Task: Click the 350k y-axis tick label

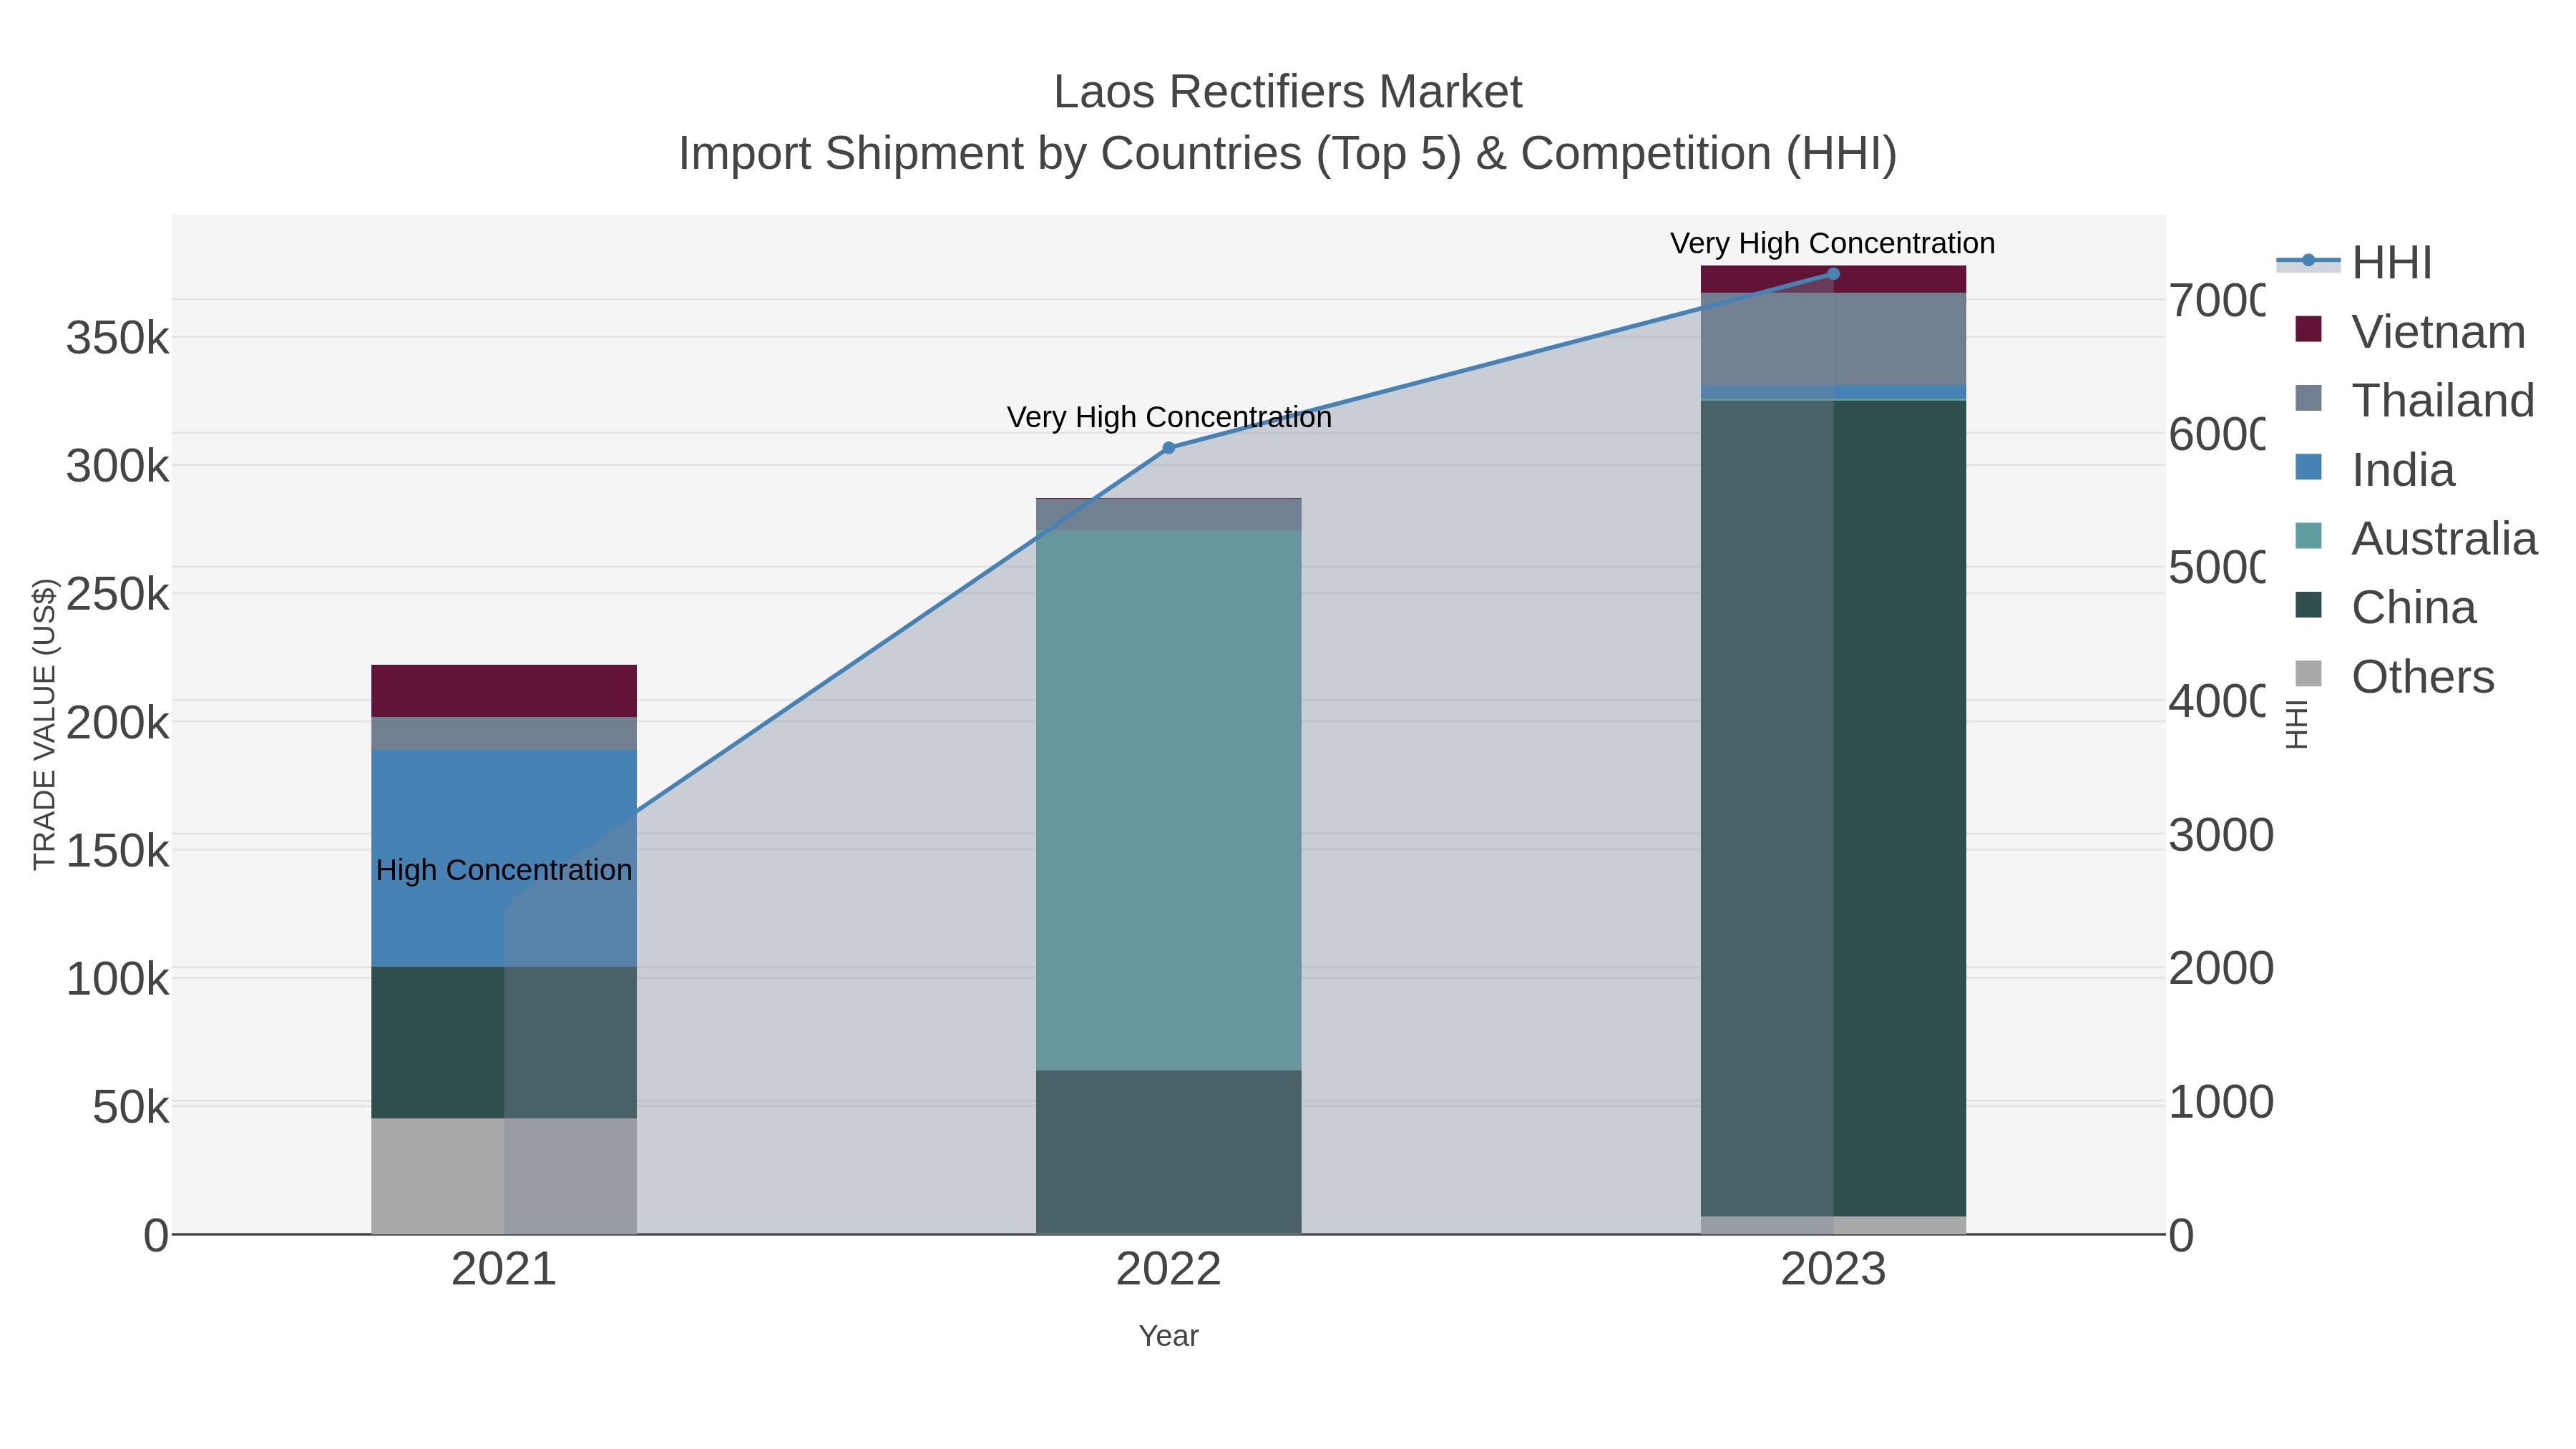Action: (118, 338)
